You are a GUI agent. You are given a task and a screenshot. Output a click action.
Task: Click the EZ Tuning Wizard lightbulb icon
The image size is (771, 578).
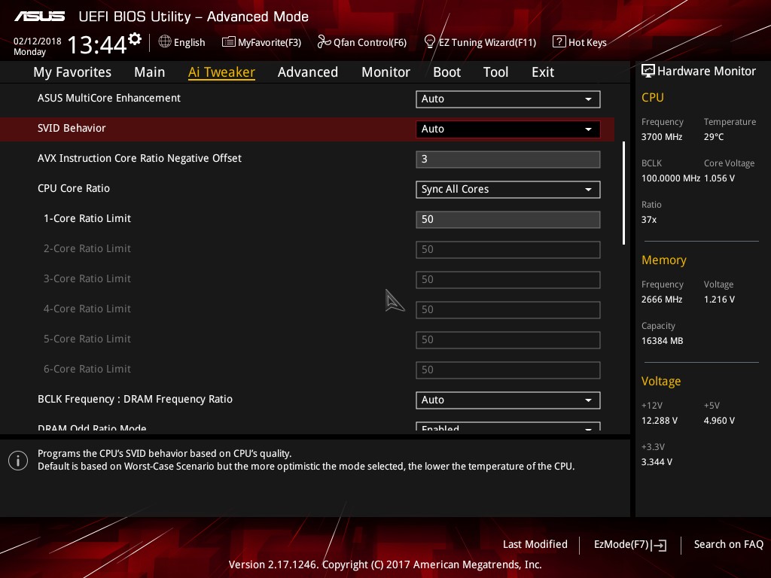(430, 42)
